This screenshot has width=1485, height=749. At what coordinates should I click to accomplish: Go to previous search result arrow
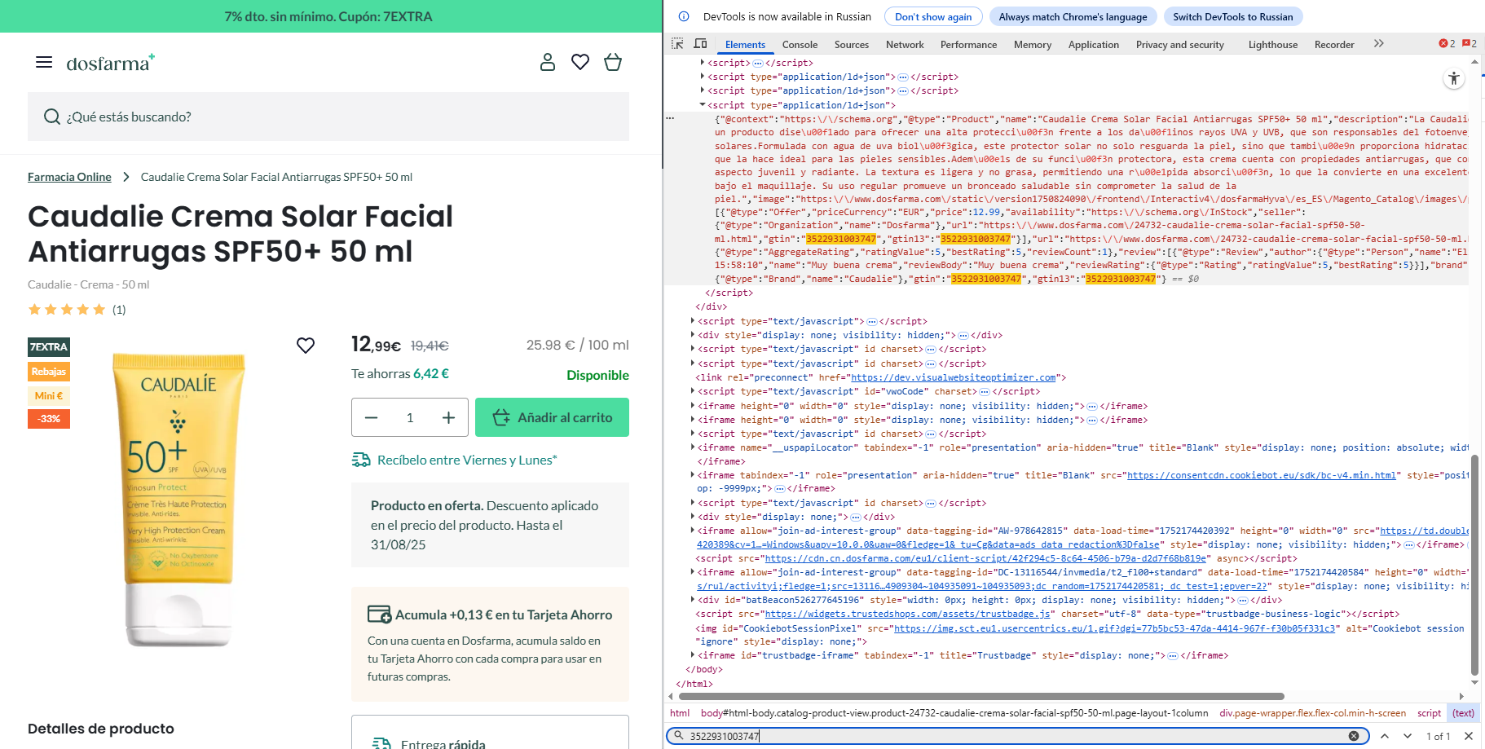[x=1384, y=736]
